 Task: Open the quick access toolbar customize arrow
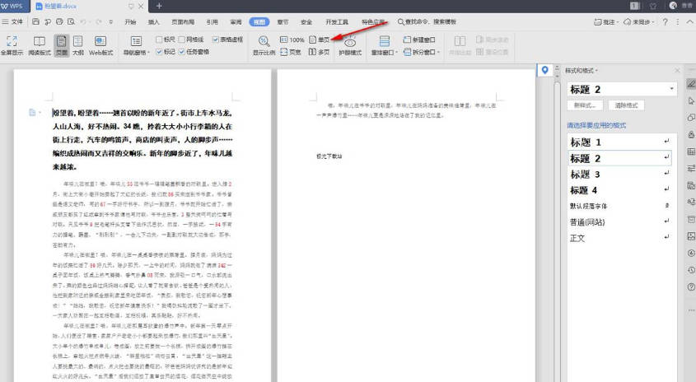coord(110,21)
